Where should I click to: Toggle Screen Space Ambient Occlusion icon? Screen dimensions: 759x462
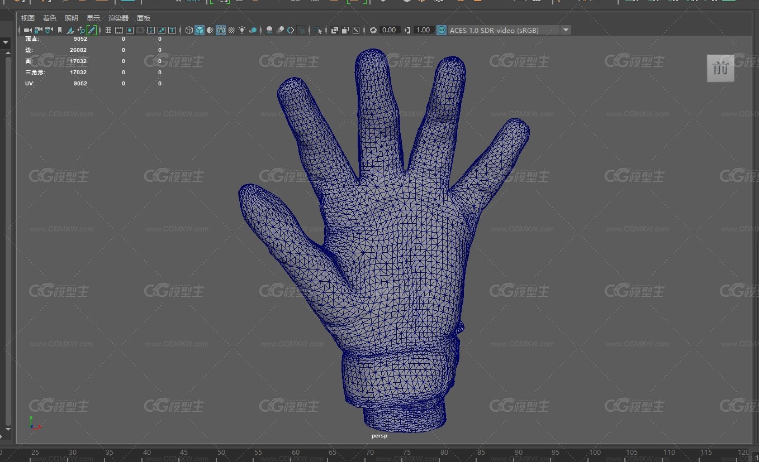coord(269,30)
